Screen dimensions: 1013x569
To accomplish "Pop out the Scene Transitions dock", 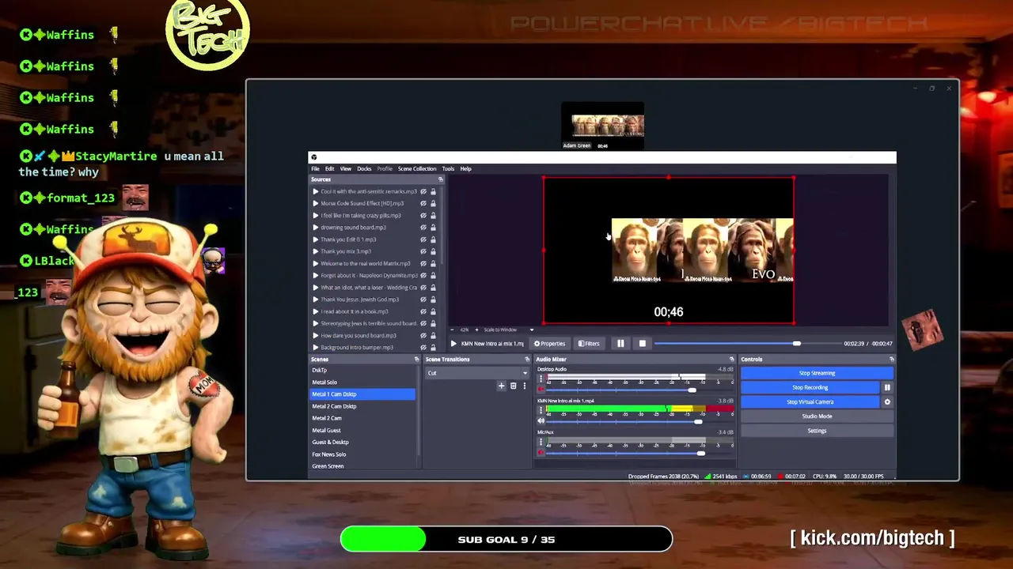I will click(527, 360).
